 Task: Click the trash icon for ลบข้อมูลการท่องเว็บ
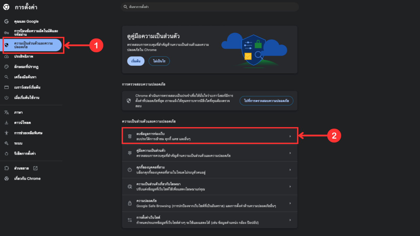pos(130,136)
